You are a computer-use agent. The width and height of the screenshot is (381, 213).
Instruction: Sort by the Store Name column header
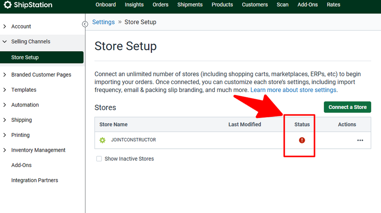pos(114,124)
